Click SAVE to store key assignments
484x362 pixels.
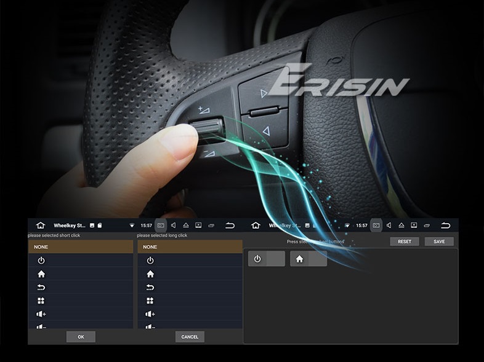coord(439,242)
